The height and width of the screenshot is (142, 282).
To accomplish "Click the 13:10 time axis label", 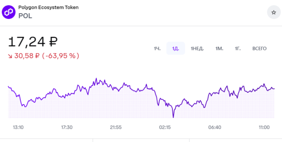I will coord(18,128).
